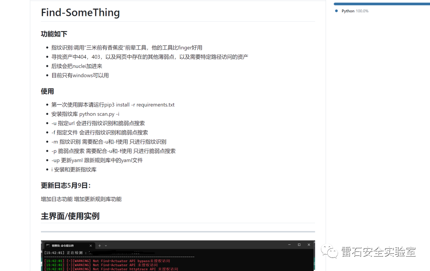This screenshot has height=271, width=430.
Task: Close the 命令提示符 terminal tab
Action: (91, 246)
